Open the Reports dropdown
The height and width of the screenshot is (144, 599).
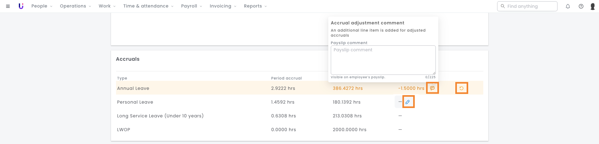(255, 6)
